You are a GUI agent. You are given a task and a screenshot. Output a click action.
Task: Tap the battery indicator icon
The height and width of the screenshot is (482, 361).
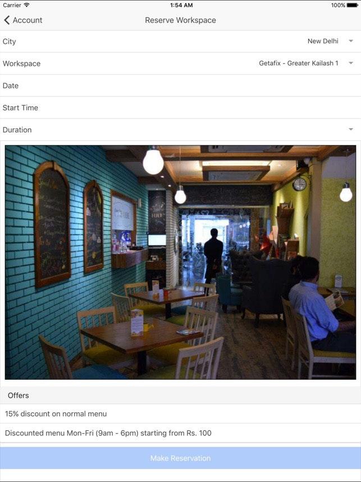coord(353,5)
